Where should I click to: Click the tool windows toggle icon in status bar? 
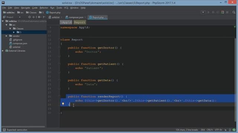point(4,130)
